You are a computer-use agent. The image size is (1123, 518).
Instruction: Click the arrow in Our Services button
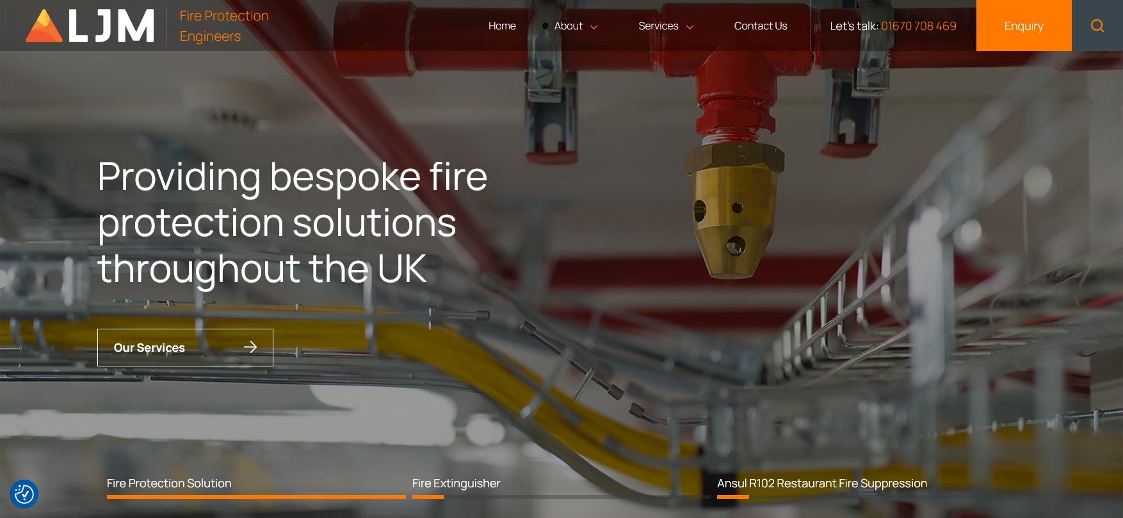click(x=250, y=347)
